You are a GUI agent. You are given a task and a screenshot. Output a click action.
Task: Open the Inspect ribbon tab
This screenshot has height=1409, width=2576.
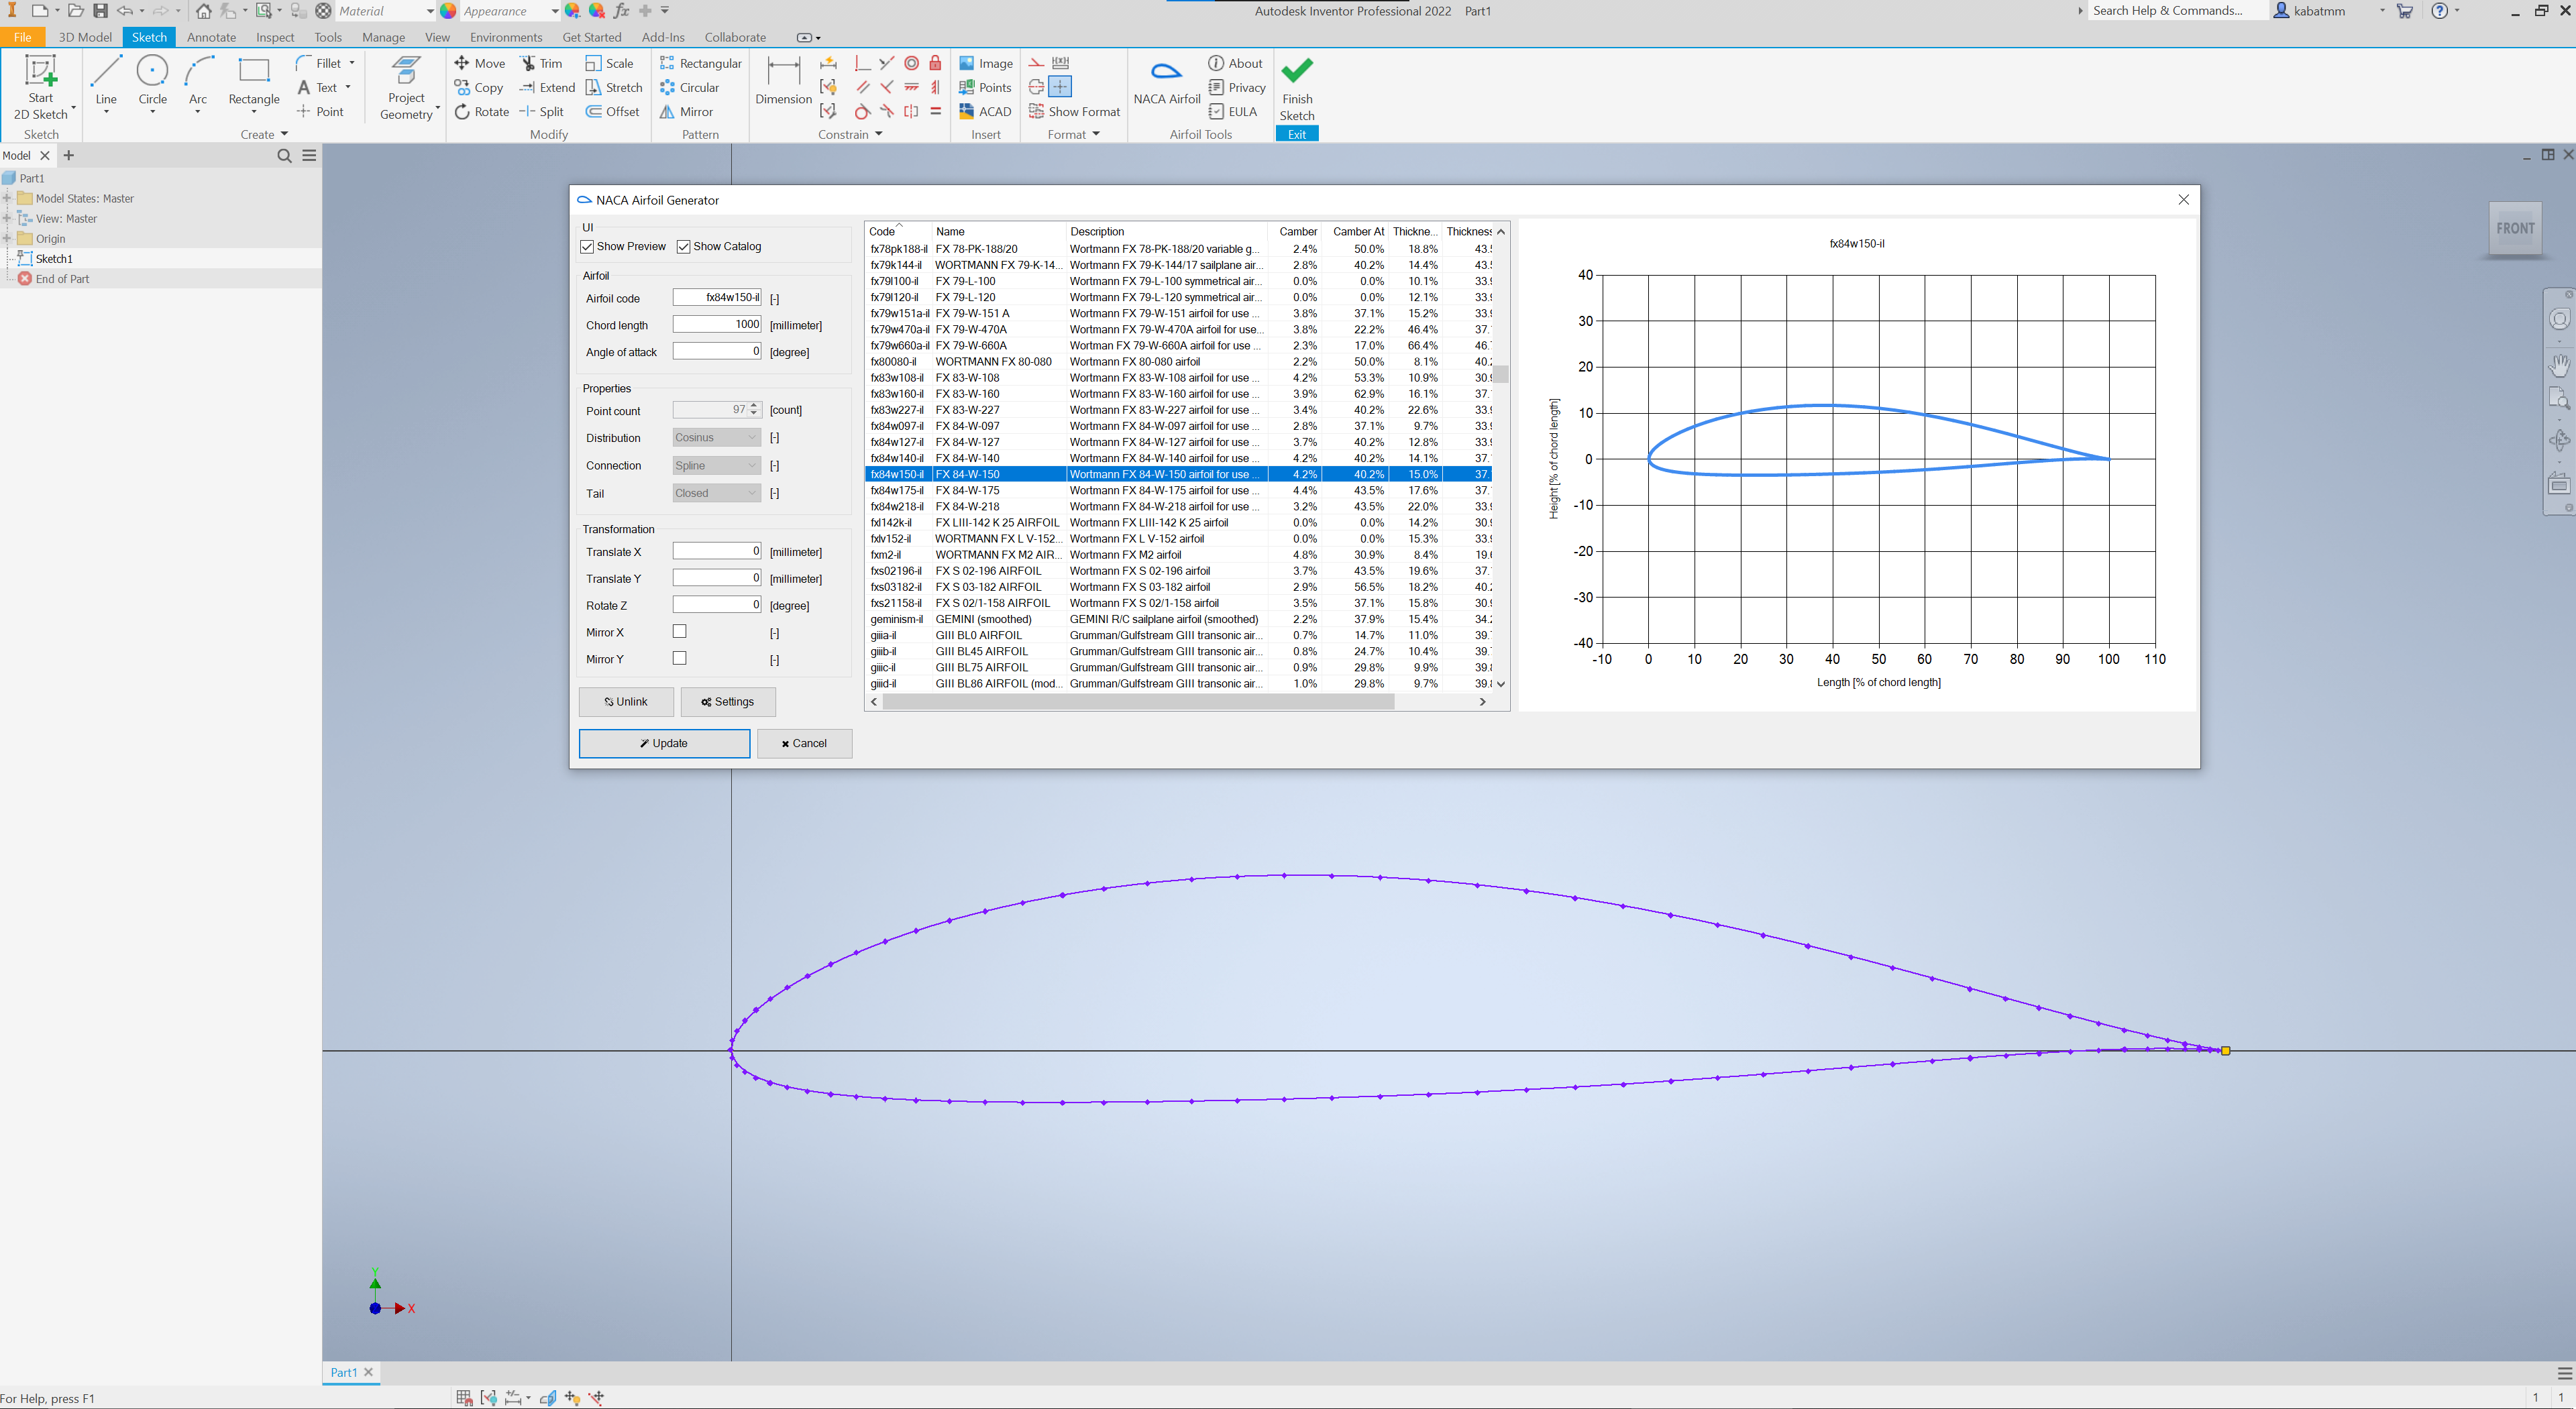(275, 37)
